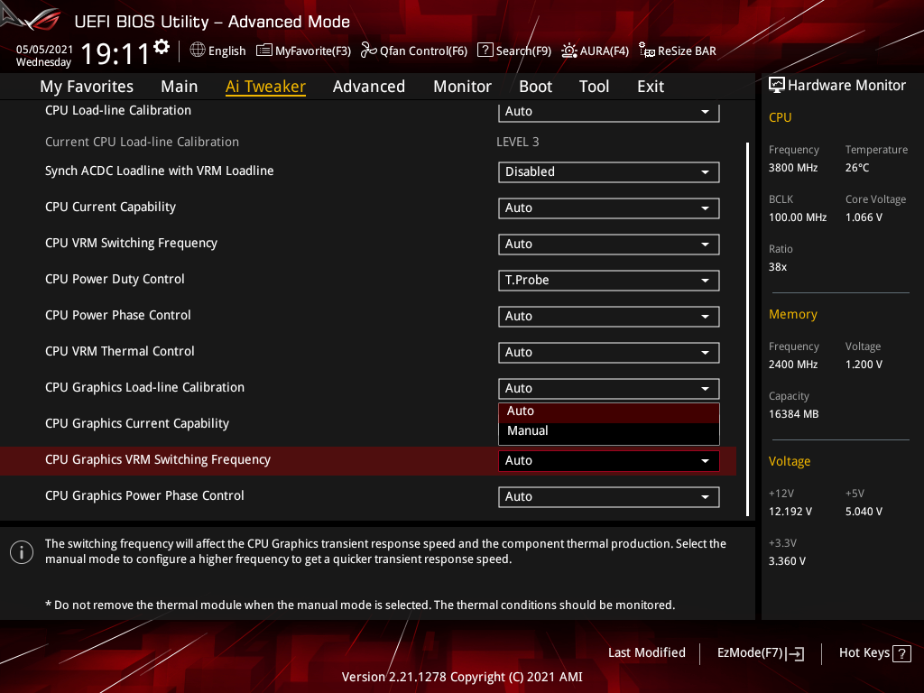Open the CPU Power Duty Control dropdown

(x=608, y=281)
